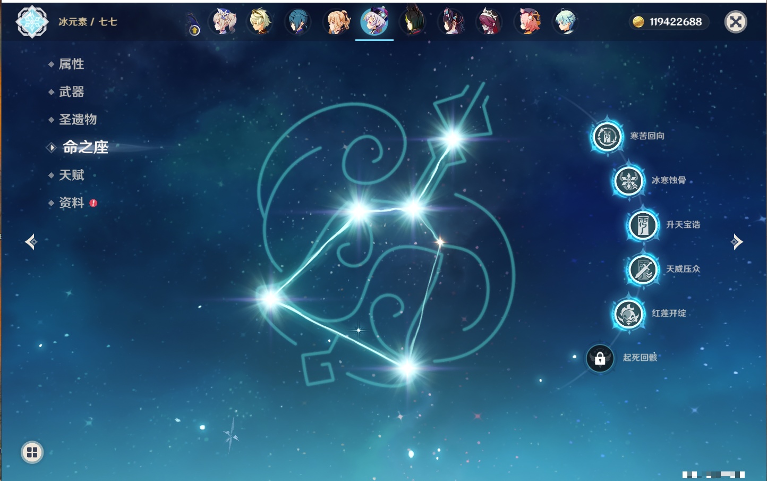The width and height of the screenshot is (767, 481).
Task: Click the 升天宝诰 label text
Action: pyautogui.click(x=683, y=225)
